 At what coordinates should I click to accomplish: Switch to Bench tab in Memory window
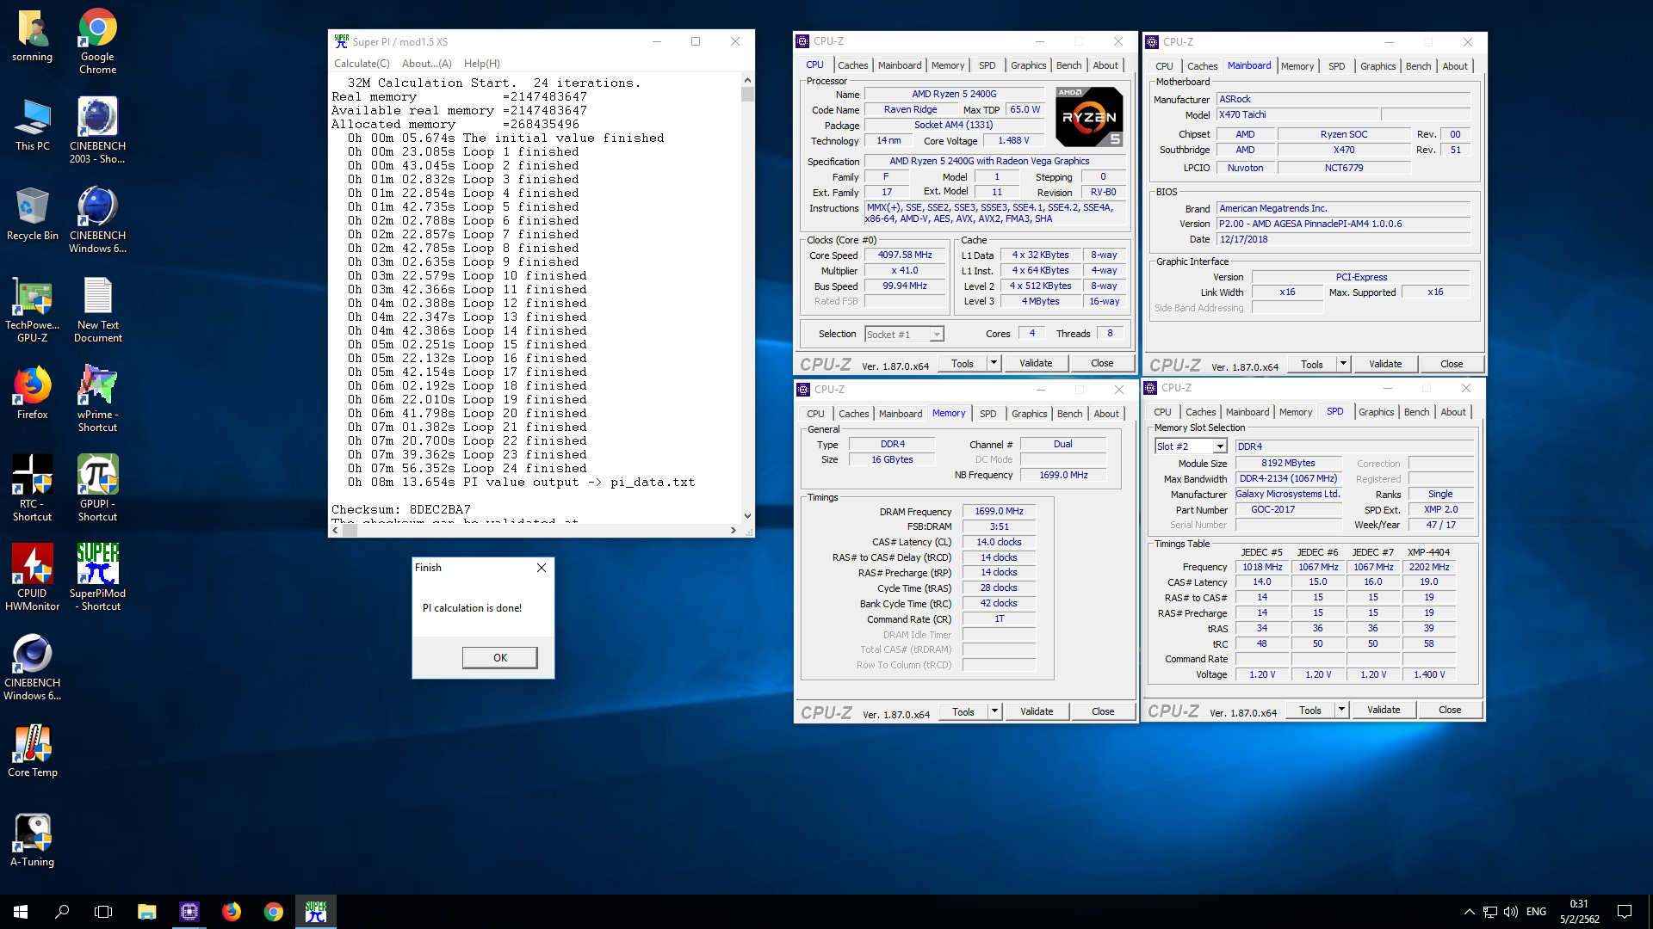pyautogui.click(x=1069, y=414)
